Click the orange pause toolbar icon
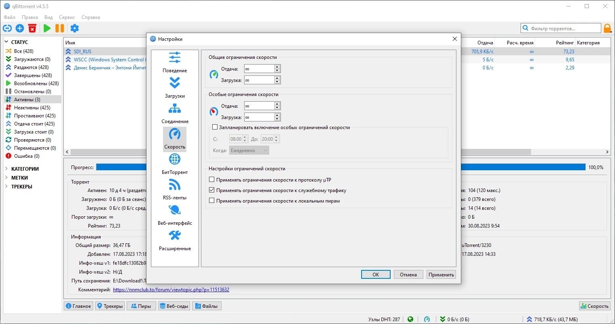The width and height of the screenshot is (615, 324). tap(60, 28)
